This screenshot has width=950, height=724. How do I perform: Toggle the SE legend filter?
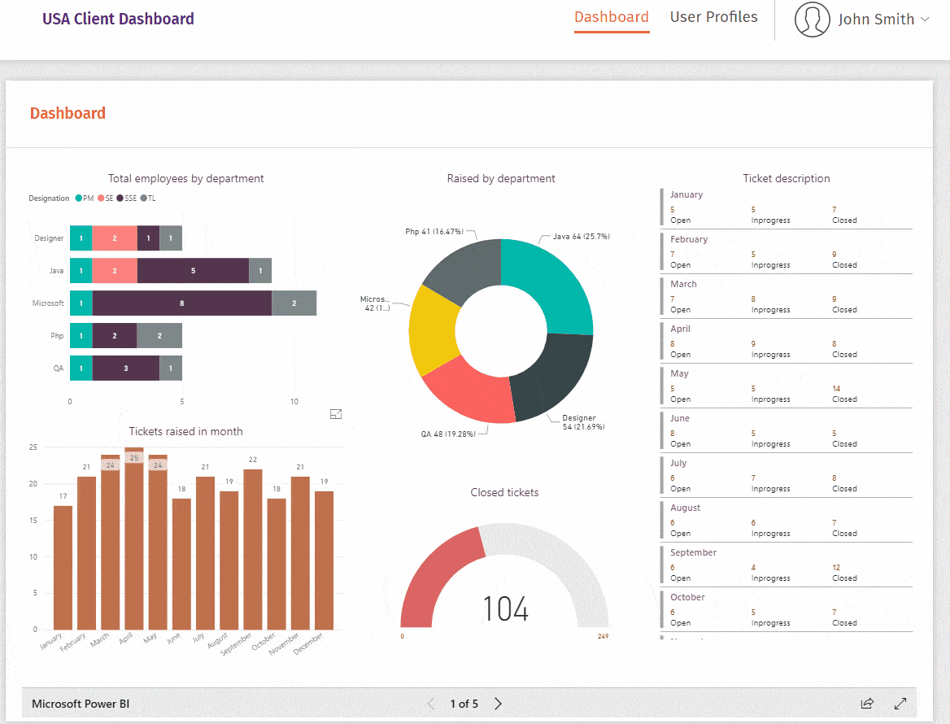(105, 198)
